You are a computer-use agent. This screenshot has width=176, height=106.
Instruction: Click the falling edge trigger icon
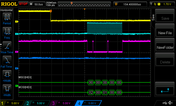click(x=155, y=4)
